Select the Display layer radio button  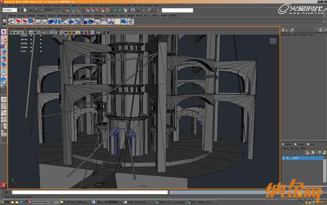283,144
